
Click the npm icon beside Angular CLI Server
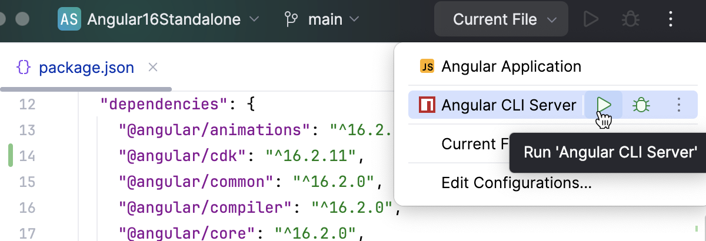(427, 105)
